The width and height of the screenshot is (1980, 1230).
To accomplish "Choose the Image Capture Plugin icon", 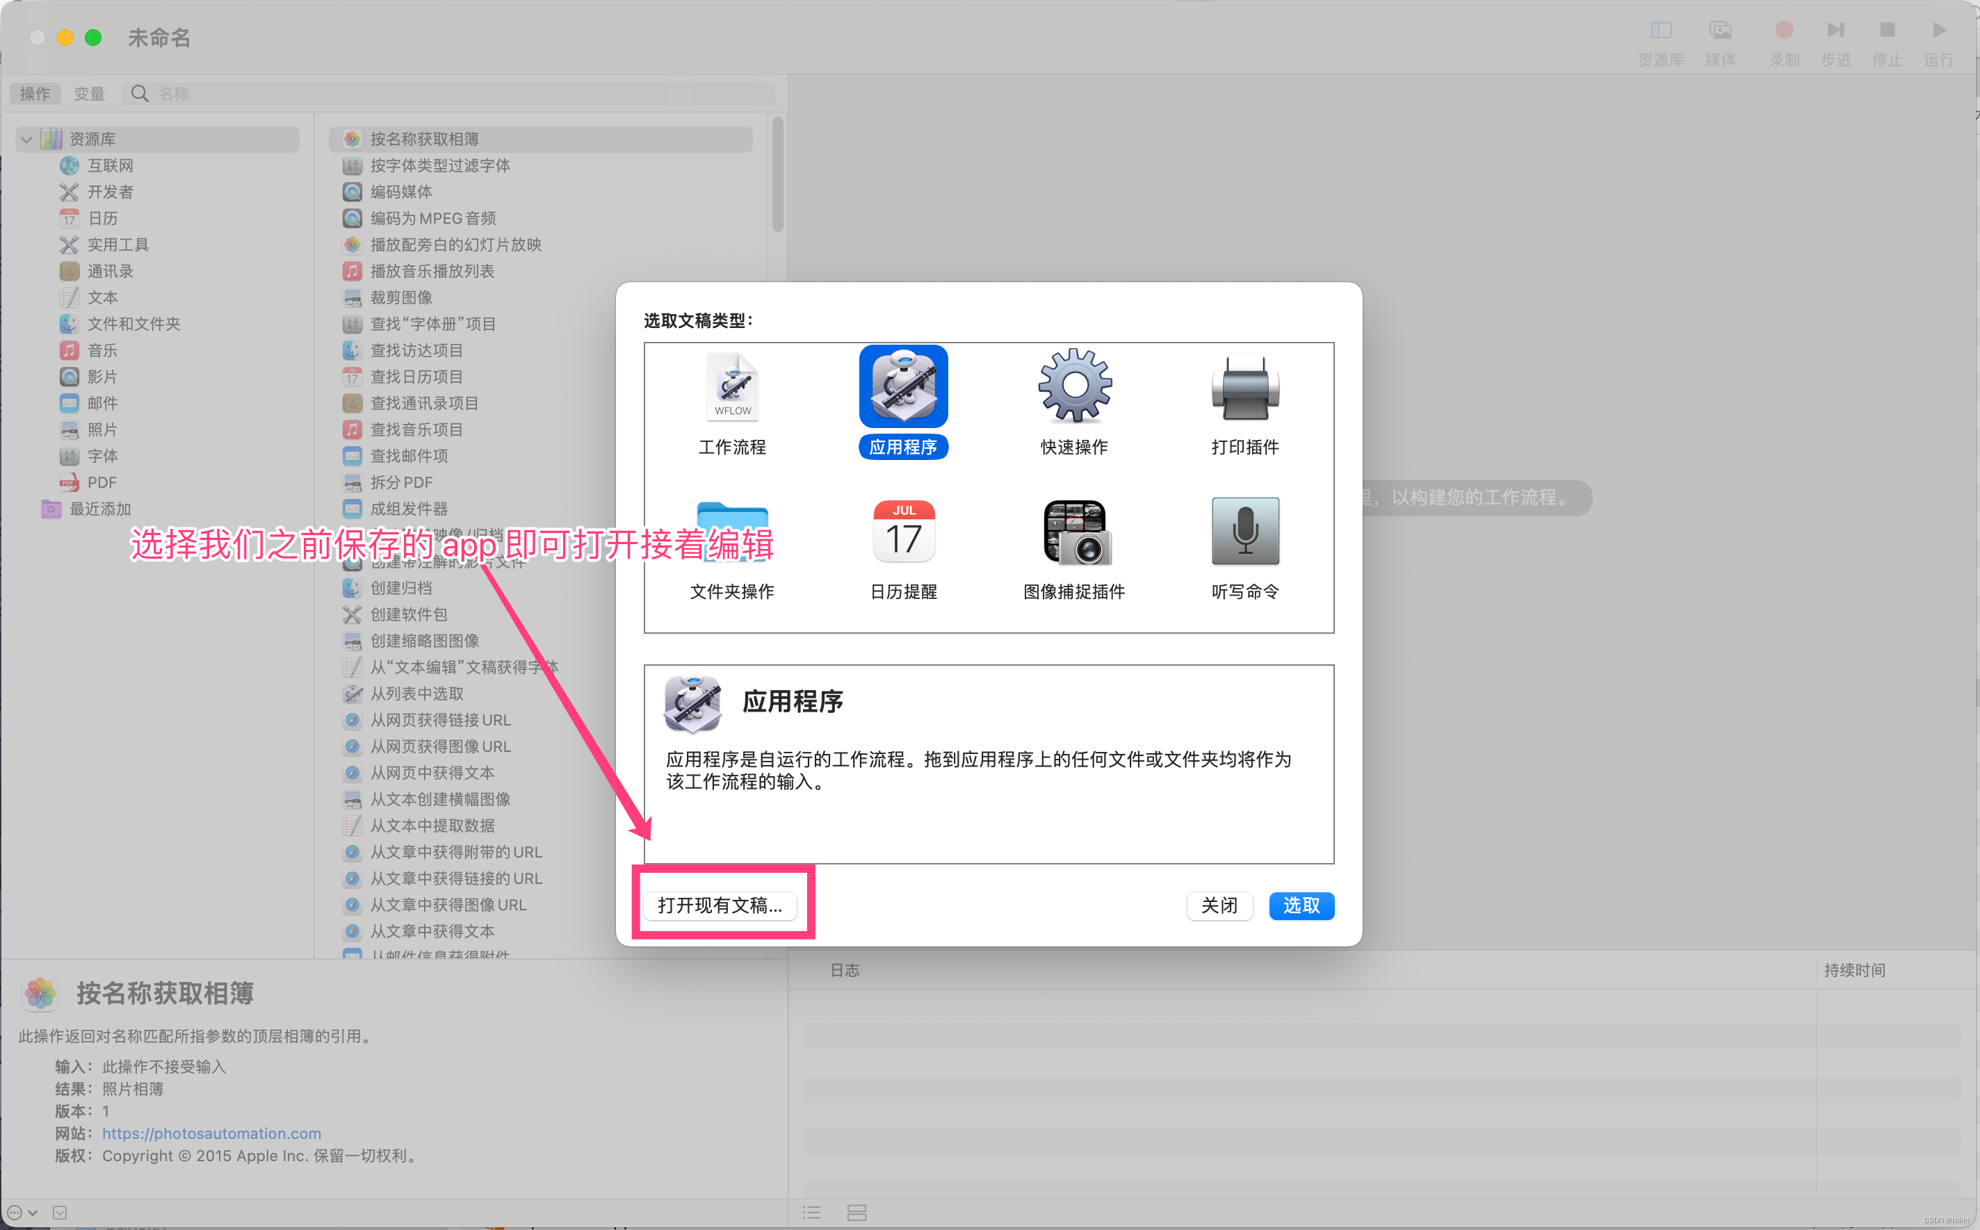I will [x=1074, y=532].
